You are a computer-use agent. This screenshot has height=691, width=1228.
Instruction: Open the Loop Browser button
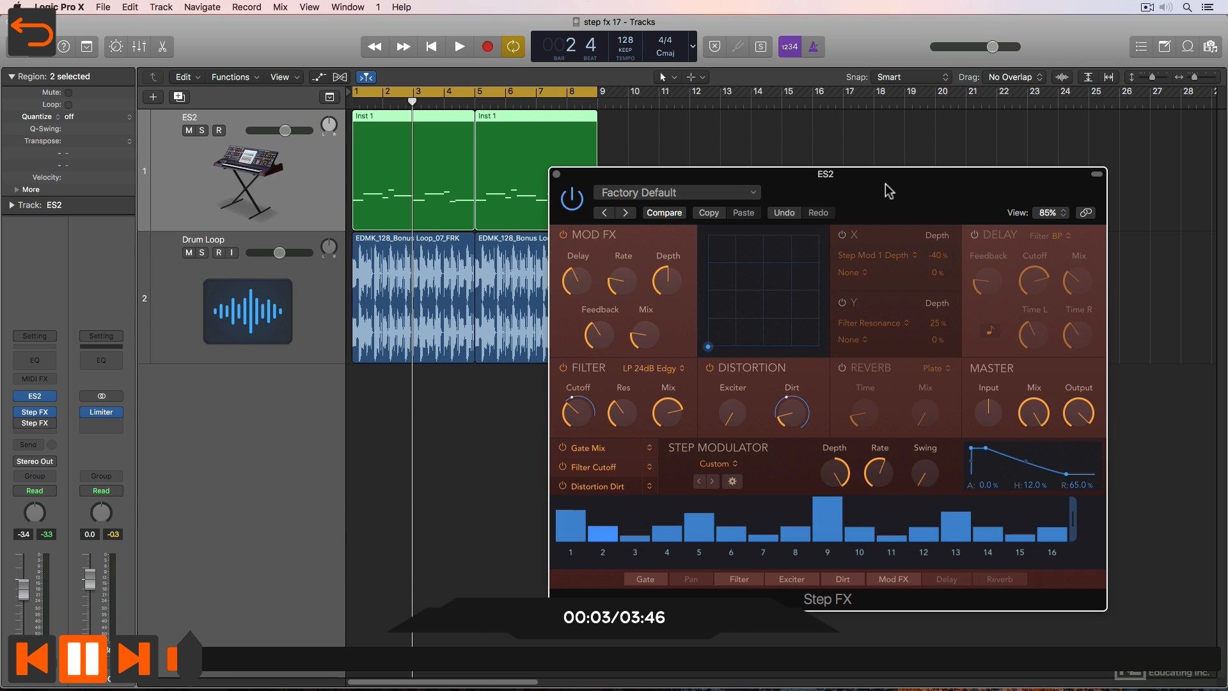point(1188,47)
